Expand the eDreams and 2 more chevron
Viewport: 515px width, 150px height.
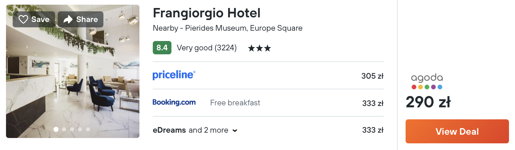point(235,131)
